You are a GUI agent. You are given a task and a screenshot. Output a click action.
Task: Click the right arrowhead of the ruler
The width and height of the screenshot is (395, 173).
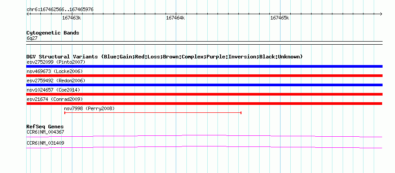[x=381, y=14]
